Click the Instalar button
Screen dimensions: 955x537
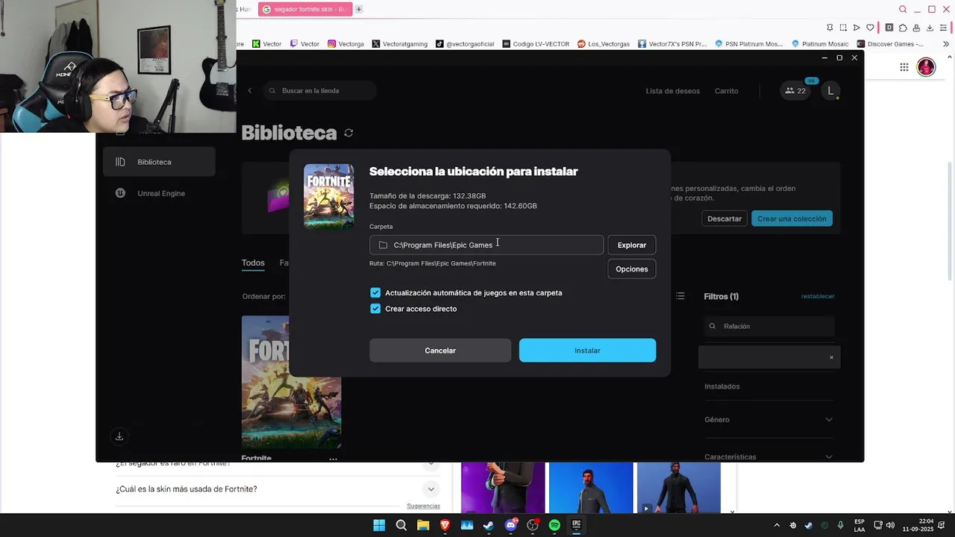pyautogui.click(x=587, y=351)
